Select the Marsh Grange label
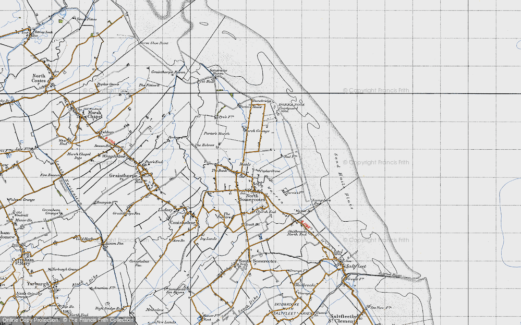The image size is (521, 325). pos(257,131)
